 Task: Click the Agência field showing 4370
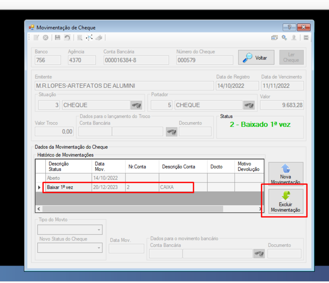tap(82, 60)
